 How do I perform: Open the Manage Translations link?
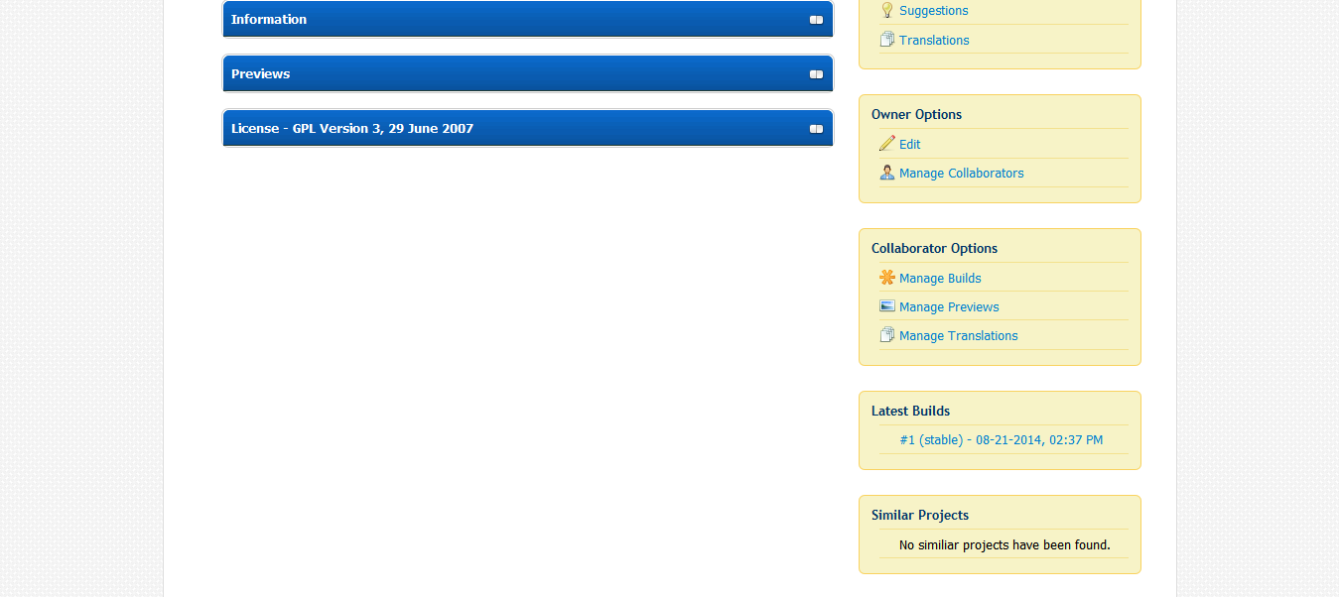[x=959, y=336]
